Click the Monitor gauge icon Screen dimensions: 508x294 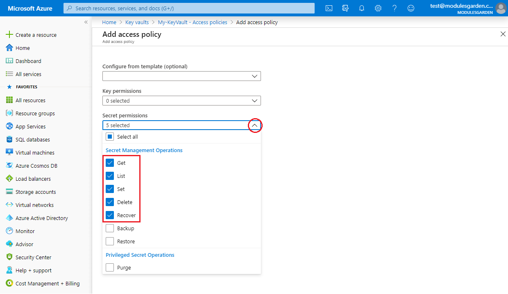click(9, 231)
